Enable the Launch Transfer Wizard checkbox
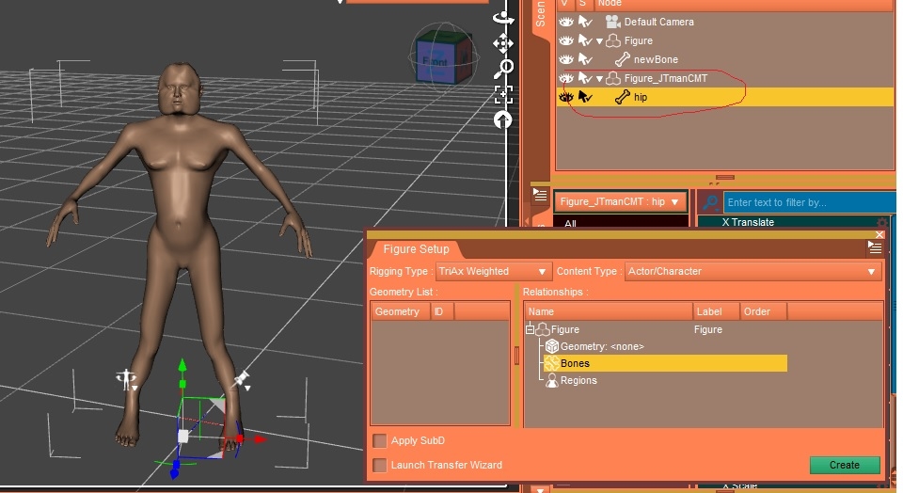The height and width of the screenshot is (493, 903). pos(380,465)
